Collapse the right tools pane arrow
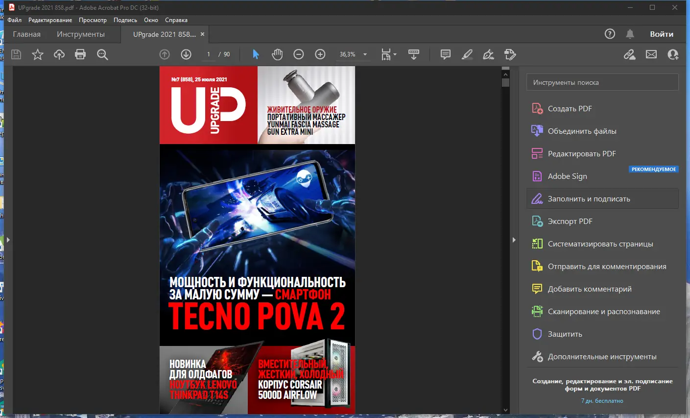 pos(514,240)
